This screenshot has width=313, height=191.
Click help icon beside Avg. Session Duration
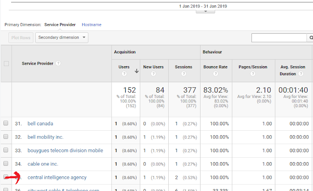pos(301,74)
